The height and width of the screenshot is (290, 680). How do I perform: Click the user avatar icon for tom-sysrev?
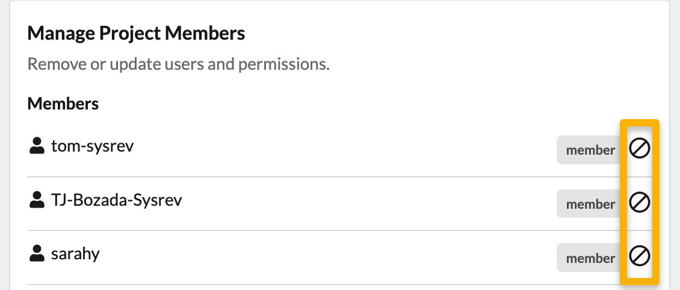(37, 146)
